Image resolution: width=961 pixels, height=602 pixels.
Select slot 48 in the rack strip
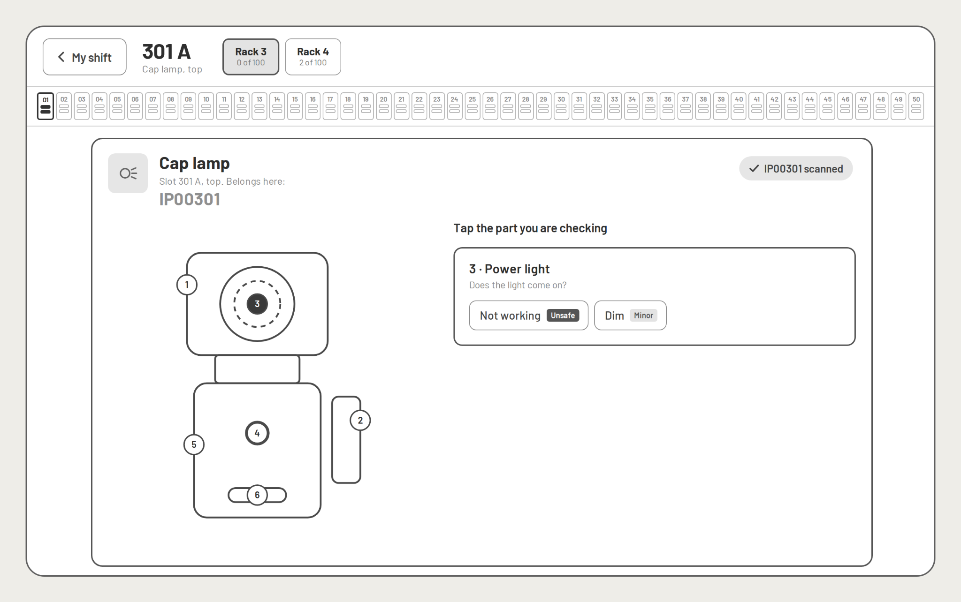(x=881, y=106)
